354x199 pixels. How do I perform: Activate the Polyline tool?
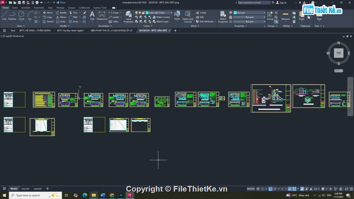(x=12, y=15)
